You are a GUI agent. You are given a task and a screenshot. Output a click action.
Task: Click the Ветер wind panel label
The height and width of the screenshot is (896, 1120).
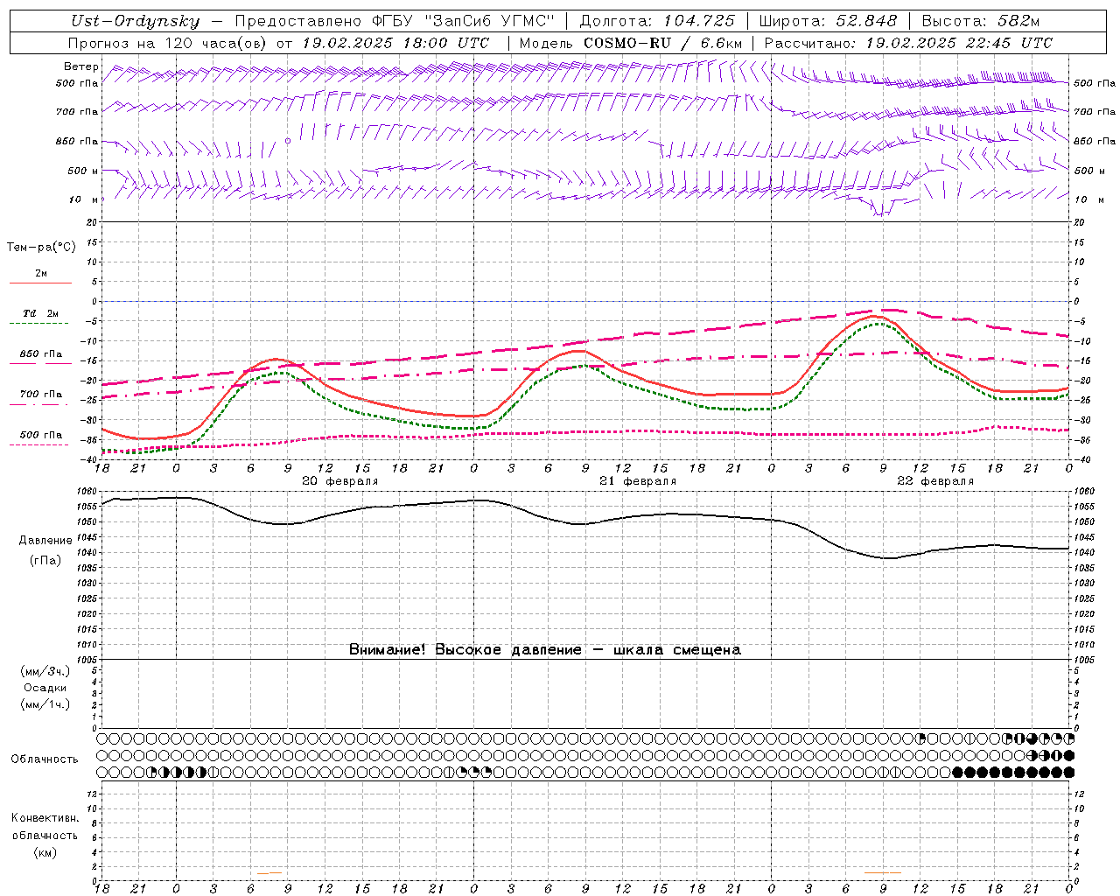point(80,66)
